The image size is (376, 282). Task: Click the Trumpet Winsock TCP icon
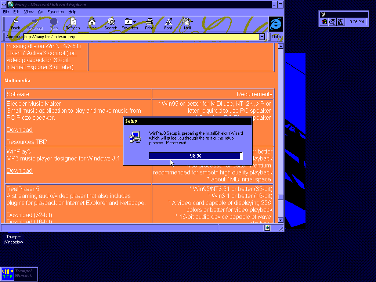7,274
